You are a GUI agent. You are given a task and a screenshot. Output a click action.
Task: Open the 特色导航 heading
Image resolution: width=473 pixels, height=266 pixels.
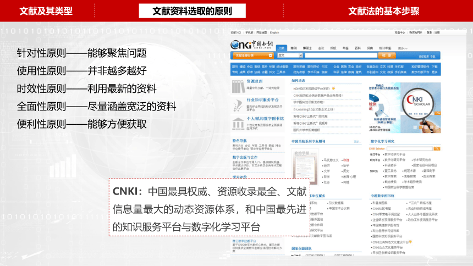[239, 141]
